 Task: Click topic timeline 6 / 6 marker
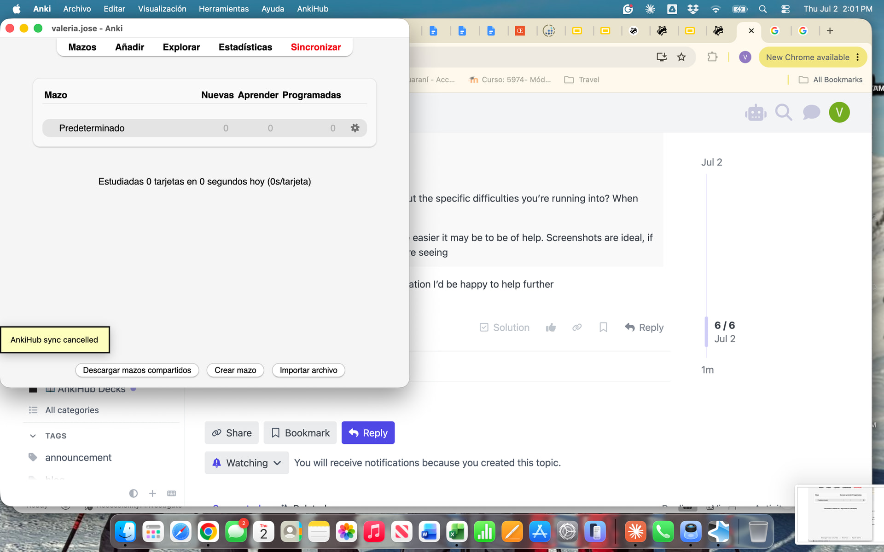(725, 325)
